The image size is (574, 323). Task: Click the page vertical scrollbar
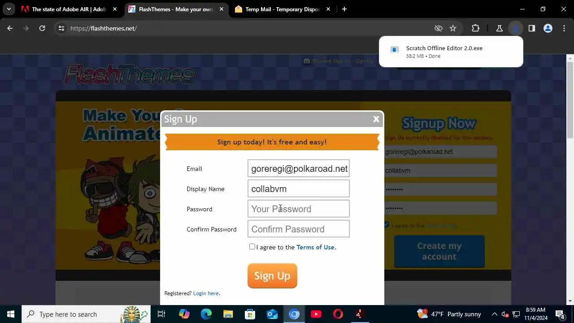(570, 100)
